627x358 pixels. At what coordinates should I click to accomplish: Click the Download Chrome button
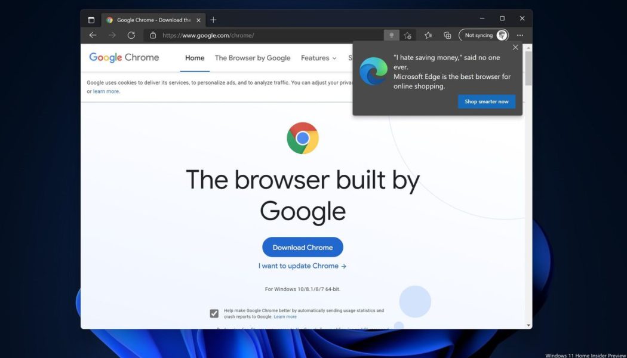302,247
